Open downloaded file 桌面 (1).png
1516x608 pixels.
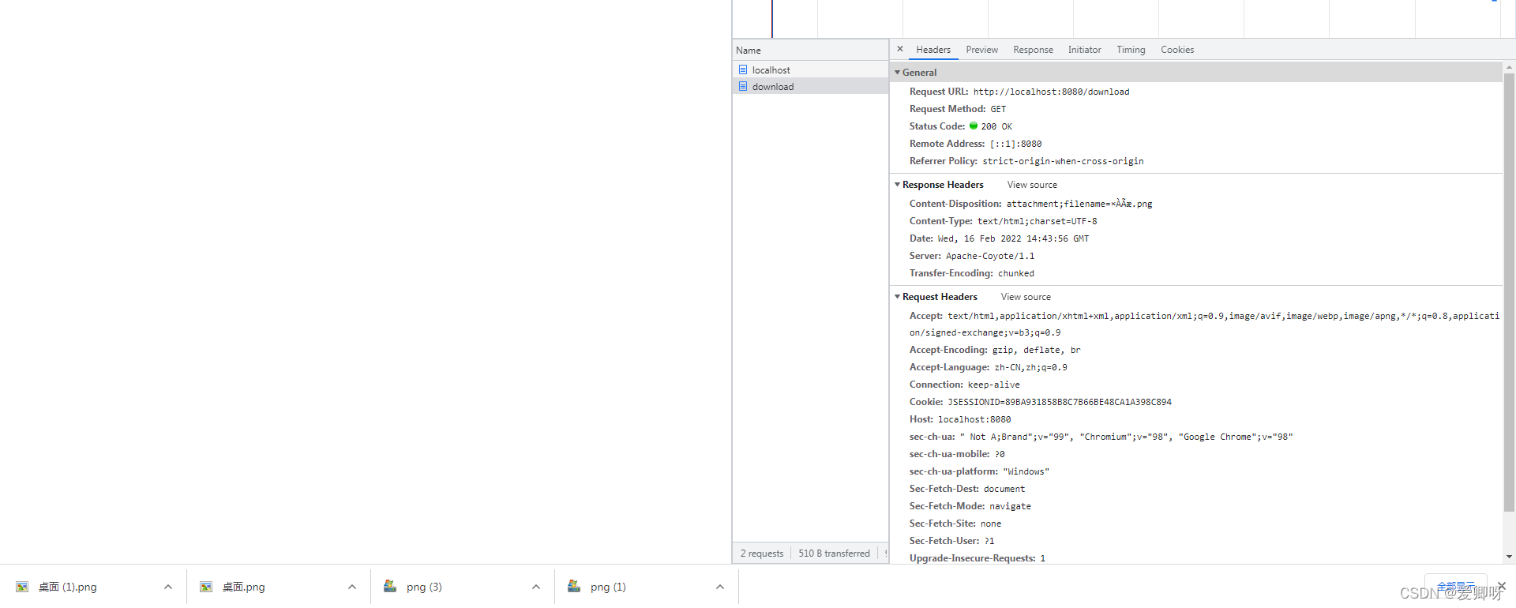(x=68, y=587)
